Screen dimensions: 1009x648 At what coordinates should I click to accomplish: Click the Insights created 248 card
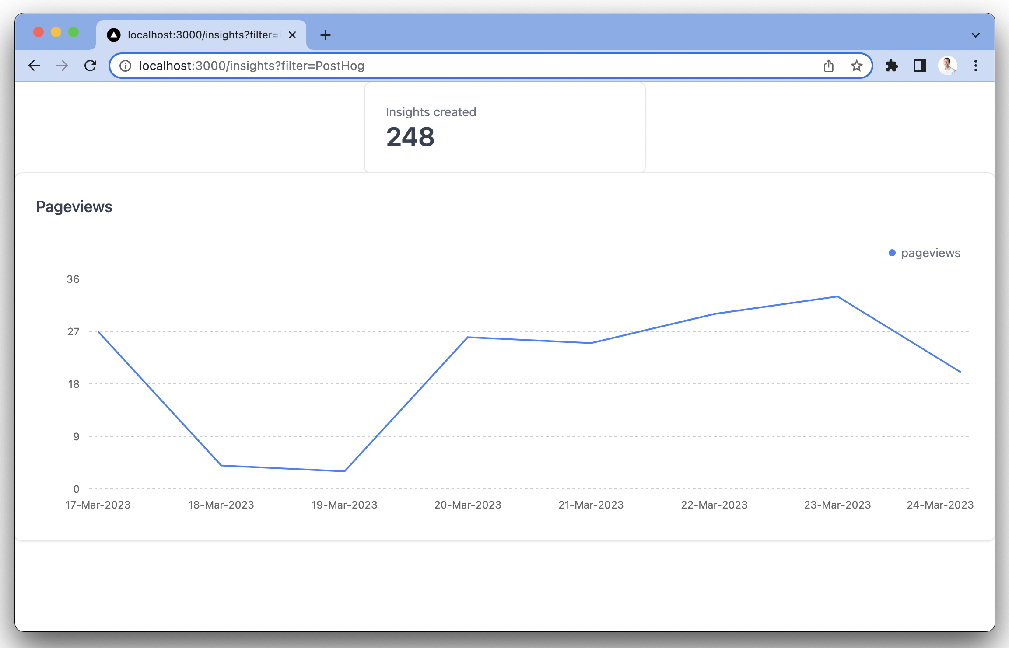(504, 128)
